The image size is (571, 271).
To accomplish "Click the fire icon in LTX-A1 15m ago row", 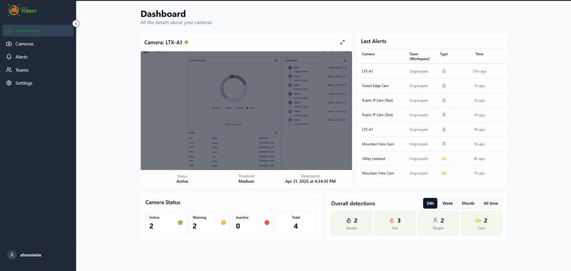I will [x=444, y=71].
